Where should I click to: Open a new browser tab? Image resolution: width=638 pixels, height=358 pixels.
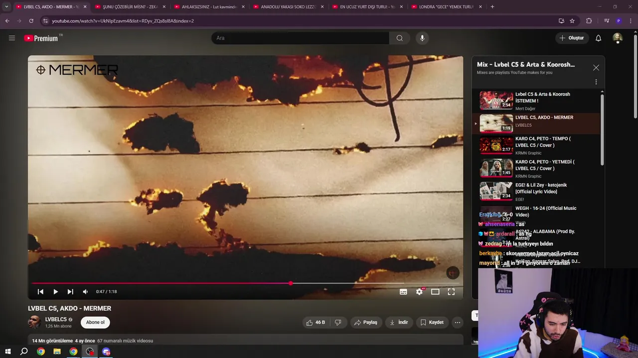[492, 7]
